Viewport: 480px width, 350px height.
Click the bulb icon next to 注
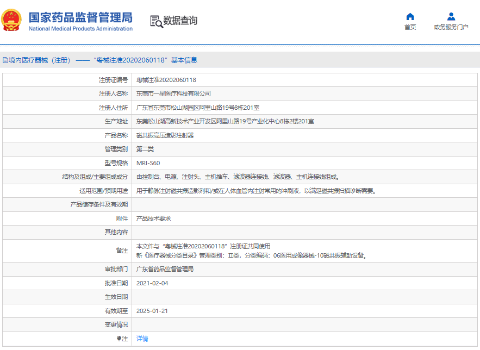119,339
